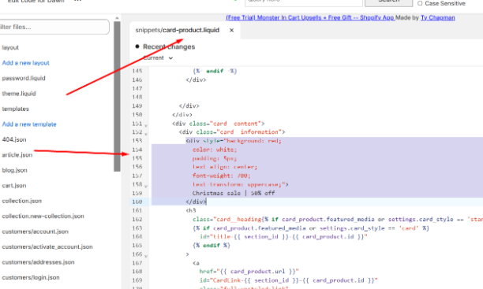Click the 'font-weight: 700;' code line

[222, 176]
